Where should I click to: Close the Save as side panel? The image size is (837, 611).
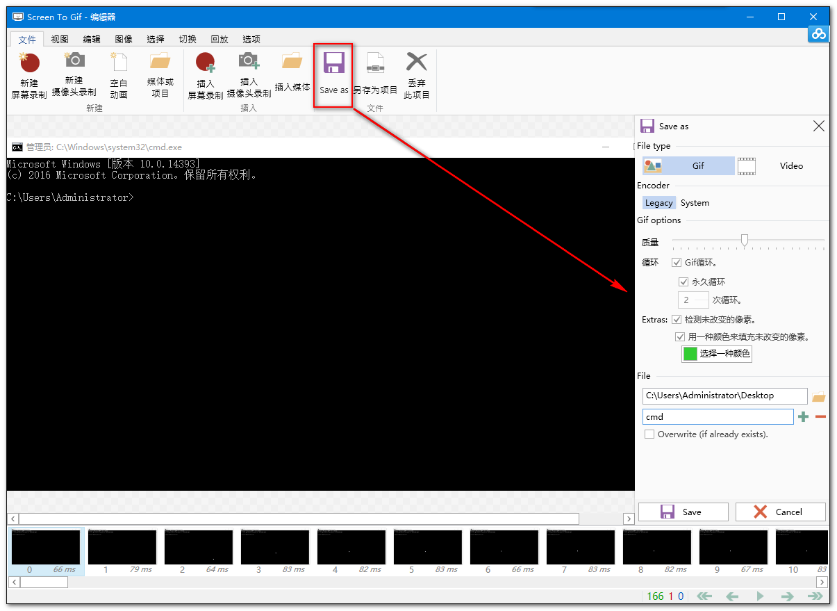click(x=819, y=126)
